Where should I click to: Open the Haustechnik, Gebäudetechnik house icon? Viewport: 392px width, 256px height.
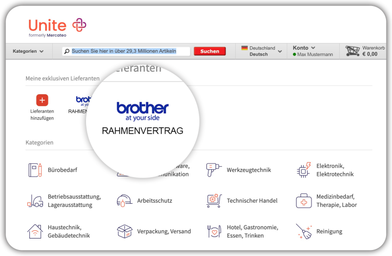click(35, 231)
